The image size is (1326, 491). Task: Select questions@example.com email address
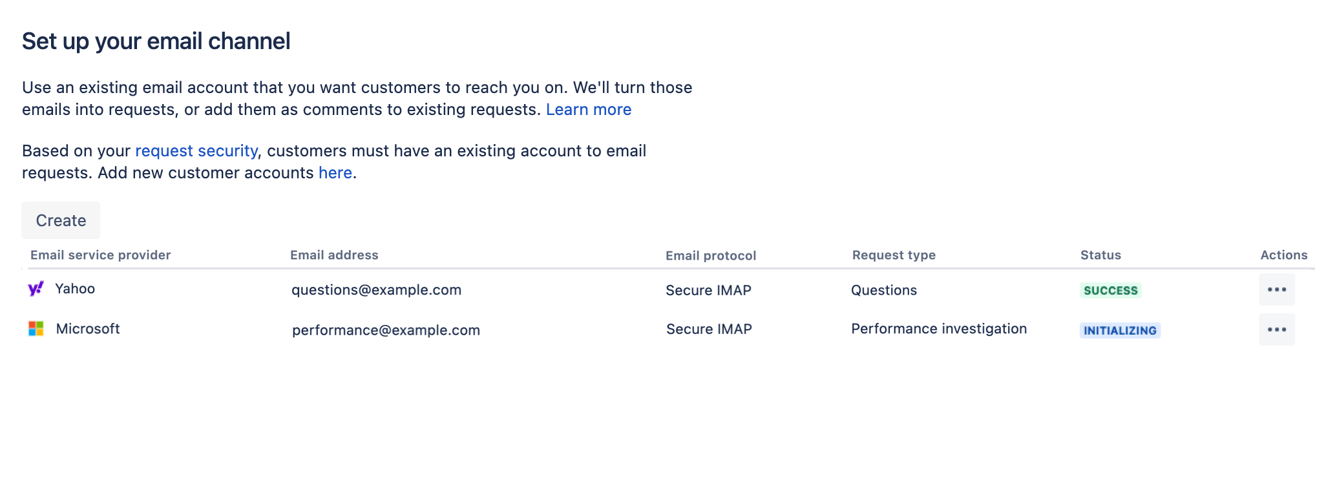[x=376, y=289]
